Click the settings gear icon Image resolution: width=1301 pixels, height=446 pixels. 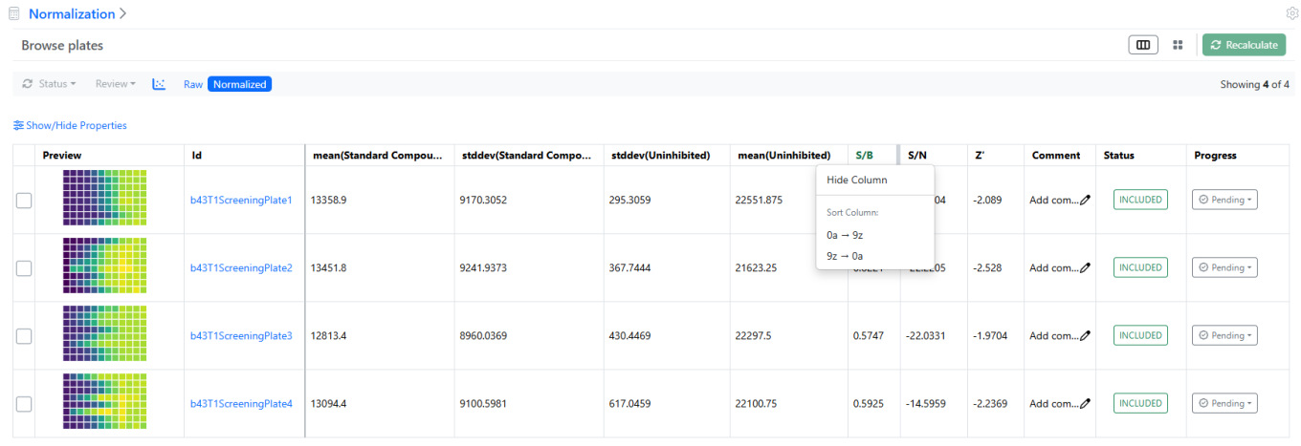click(1292, 13)
